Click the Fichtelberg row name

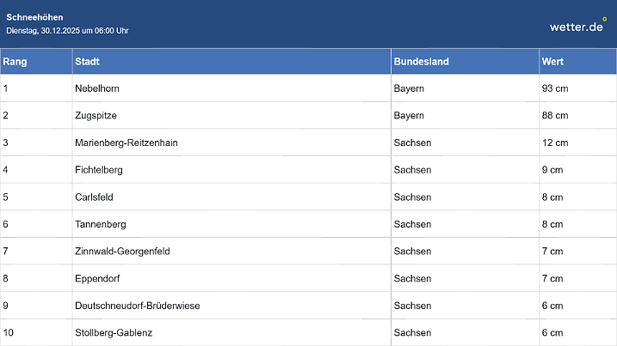(x=99, y=170)
